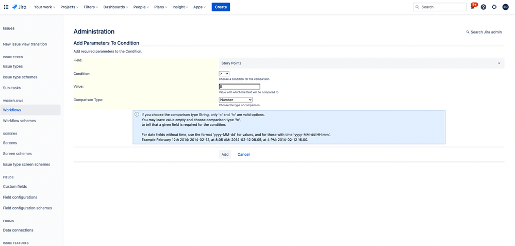Open Workflow schemes
The image size is (515, 246).
[20, 121]
